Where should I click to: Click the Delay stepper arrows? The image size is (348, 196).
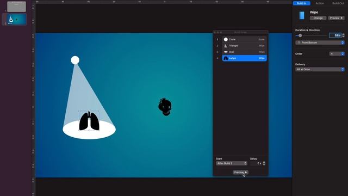point(264,163)
